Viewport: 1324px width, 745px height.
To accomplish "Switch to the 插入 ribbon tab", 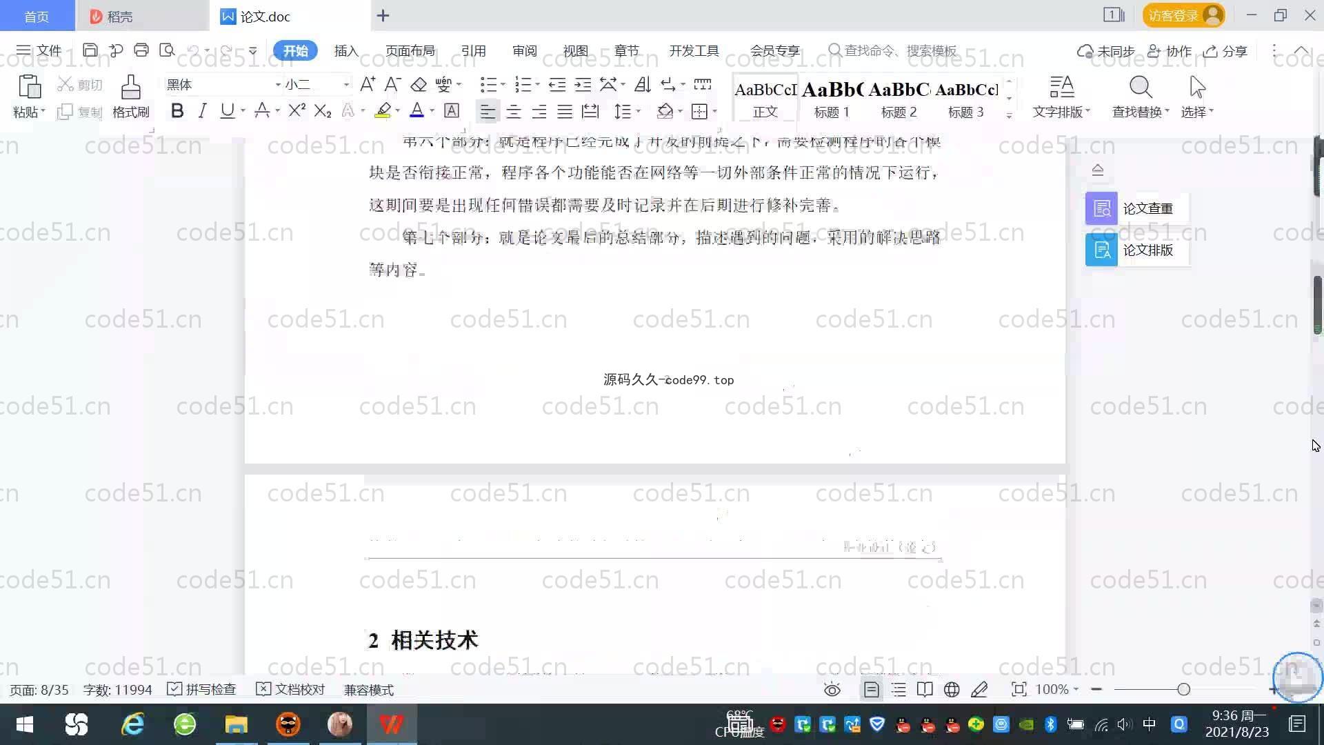I will tap(346, 50).
